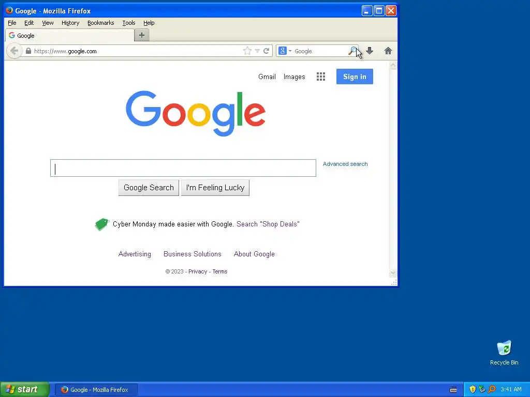Click the padlock site identity icon

[x=28, y=51]
